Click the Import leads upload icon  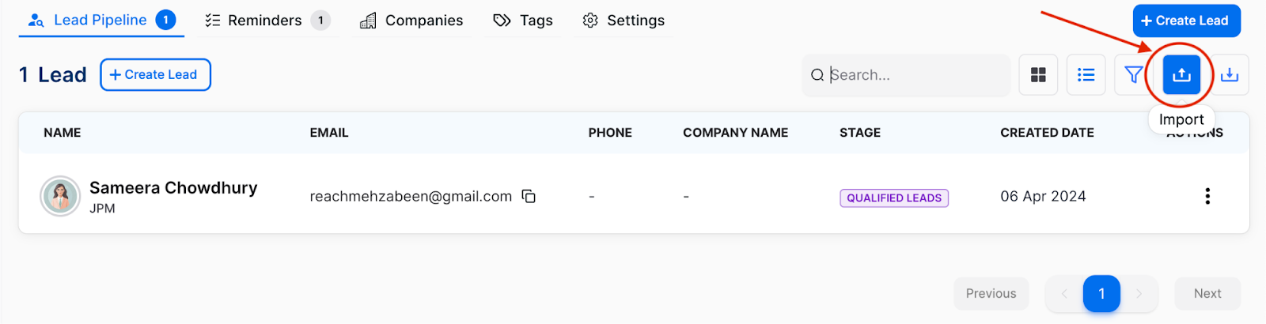(x=1181, y=75)
